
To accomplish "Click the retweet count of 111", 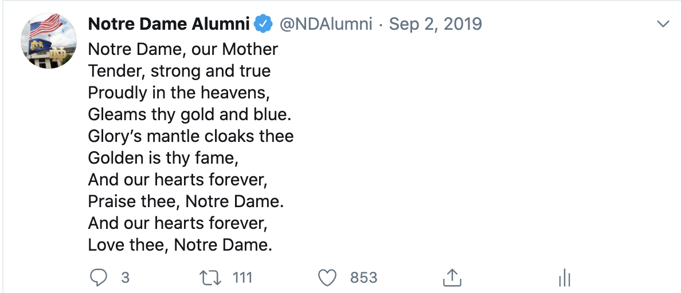I will pyautogui.click(x=242, y=278).
